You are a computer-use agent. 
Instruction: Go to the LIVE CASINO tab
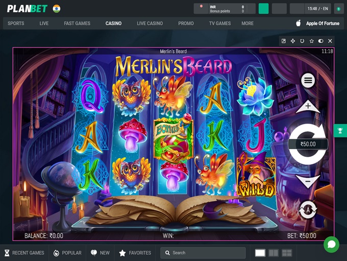[x=150, y=23]
